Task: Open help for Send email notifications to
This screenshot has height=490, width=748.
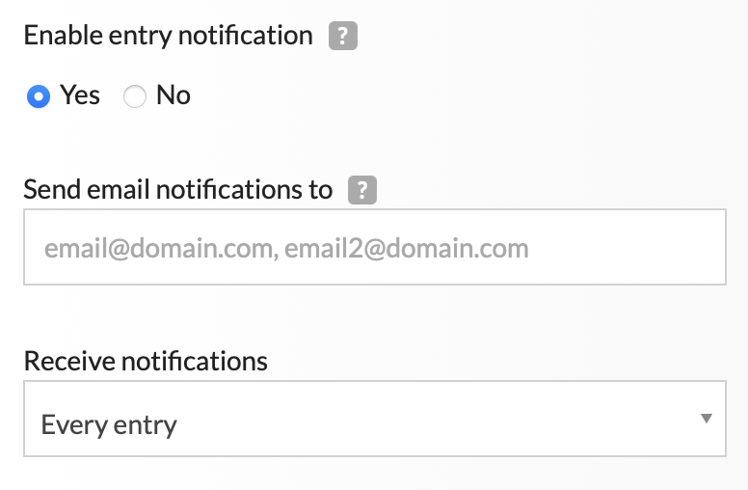Action: (362, 190)
